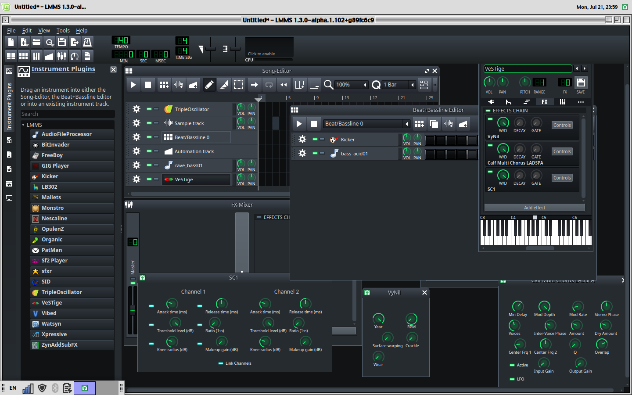The height and width of the screenshot is (395, 632).
Task: Open Edit menu
Action: click(27, 31)
